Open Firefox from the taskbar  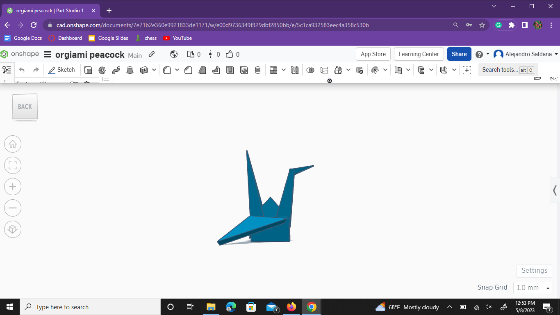[291, 306]
